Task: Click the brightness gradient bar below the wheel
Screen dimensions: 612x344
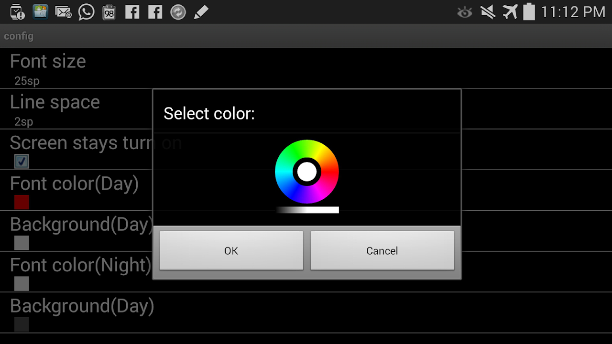Action: click(307, 210)
